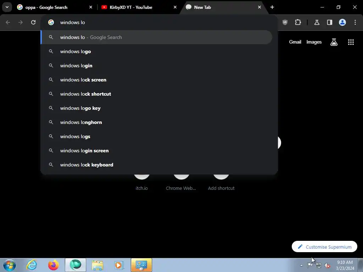The image size is (363, 272).
Task: Open the uBlock Origin shield icon
Action: pos(285,22)
